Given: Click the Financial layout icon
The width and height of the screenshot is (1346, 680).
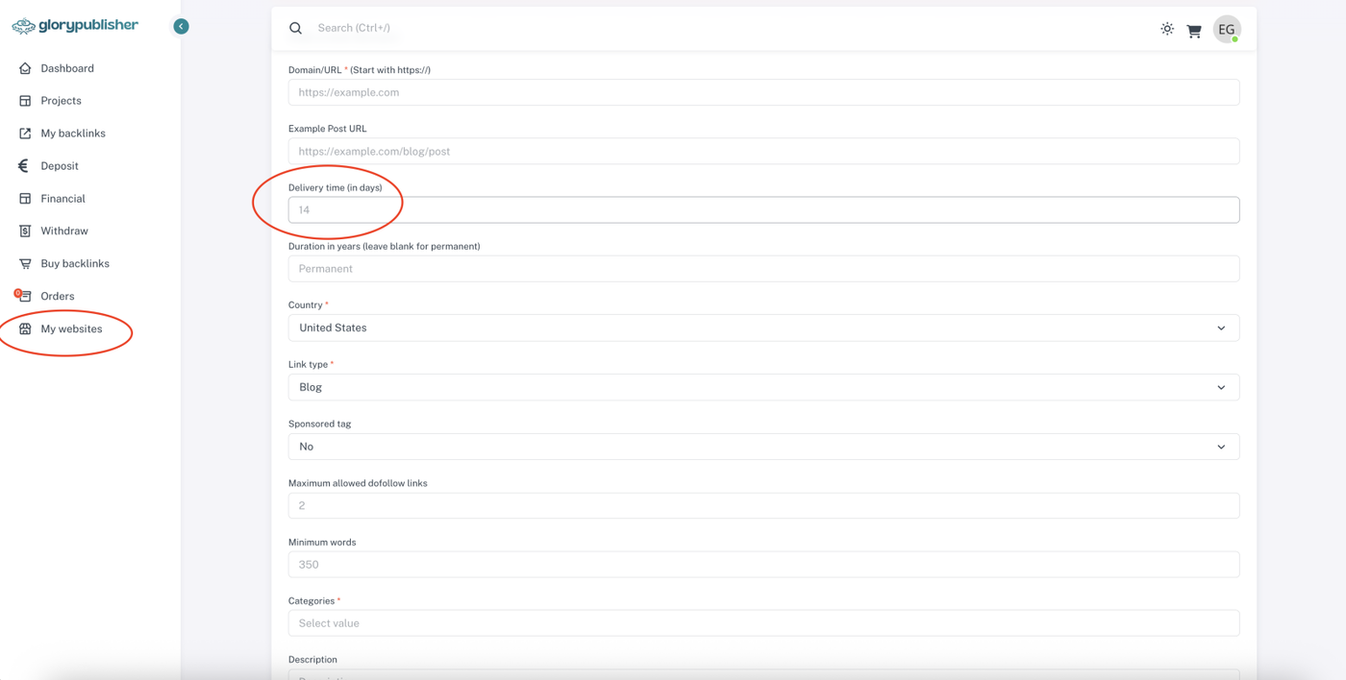Looking at the screenshot, I should pos(25,199).
